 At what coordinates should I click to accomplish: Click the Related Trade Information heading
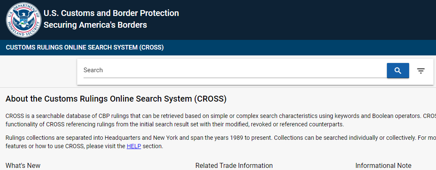coord(234,166)
